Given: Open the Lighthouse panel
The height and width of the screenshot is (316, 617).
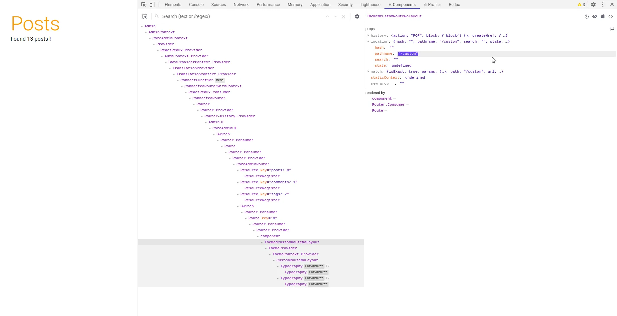Looking at the screenshot, I should click(x=370, y=4).
